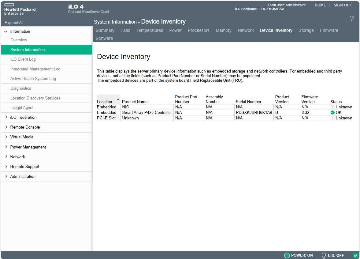Switch to the Fans tab

click(125, 30)
